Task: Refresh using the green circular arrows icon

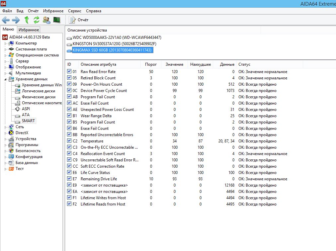Action: [x=37, y=20]
